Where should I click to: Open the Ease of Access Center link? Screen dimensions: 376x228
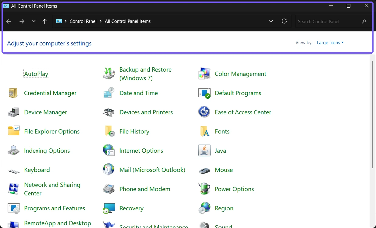243,112
